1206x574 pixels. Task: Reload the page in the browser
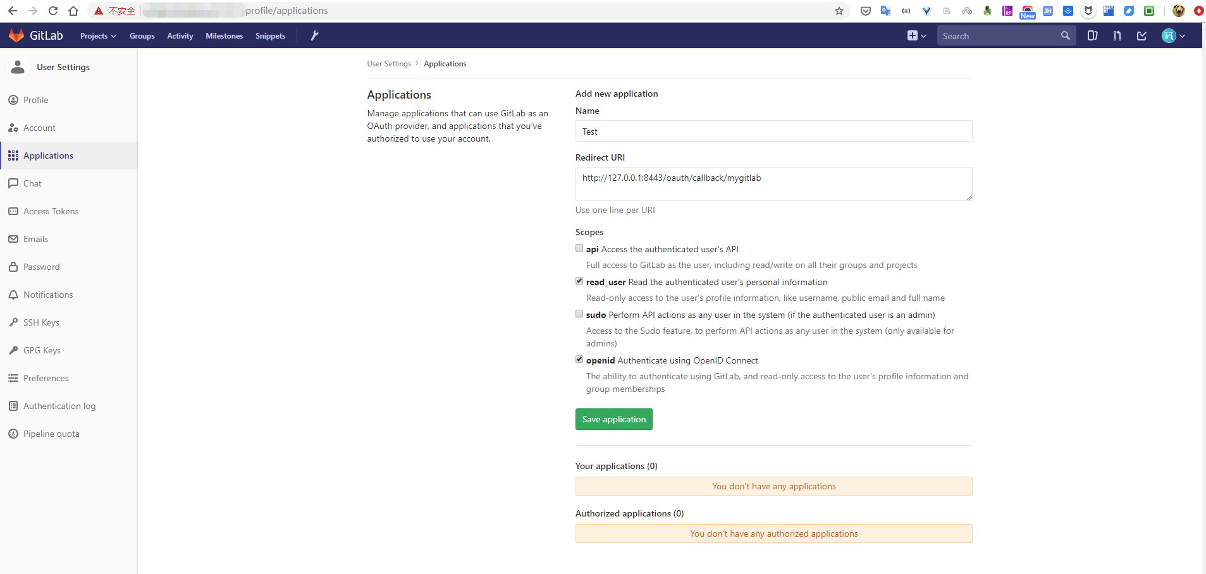tap(53, 11)
